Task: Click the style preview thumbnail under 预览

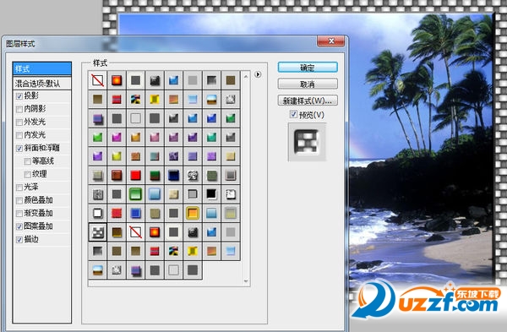Action: pos(307,142)
